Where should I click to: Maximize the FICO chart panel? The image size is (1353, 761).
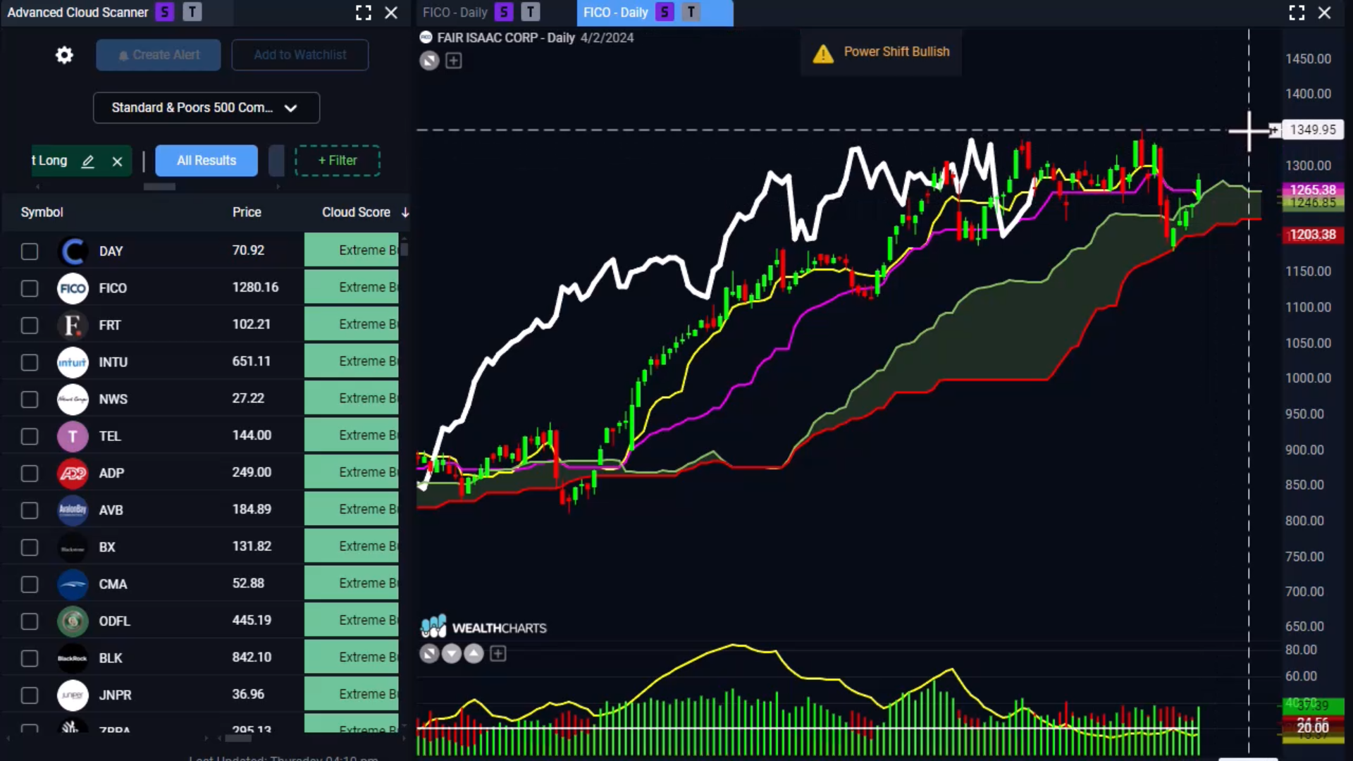pos(1297,13)
